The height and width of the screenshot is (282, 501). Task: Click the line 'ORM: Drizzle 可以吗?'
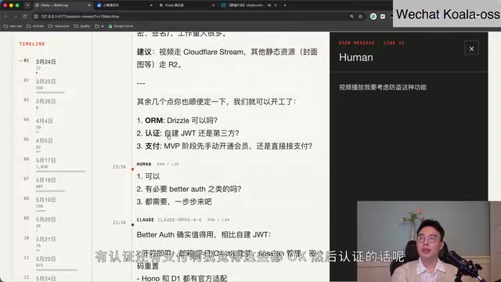(177, 121)
